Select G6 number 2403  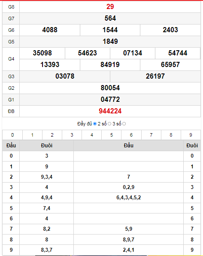tap(170, 30)
